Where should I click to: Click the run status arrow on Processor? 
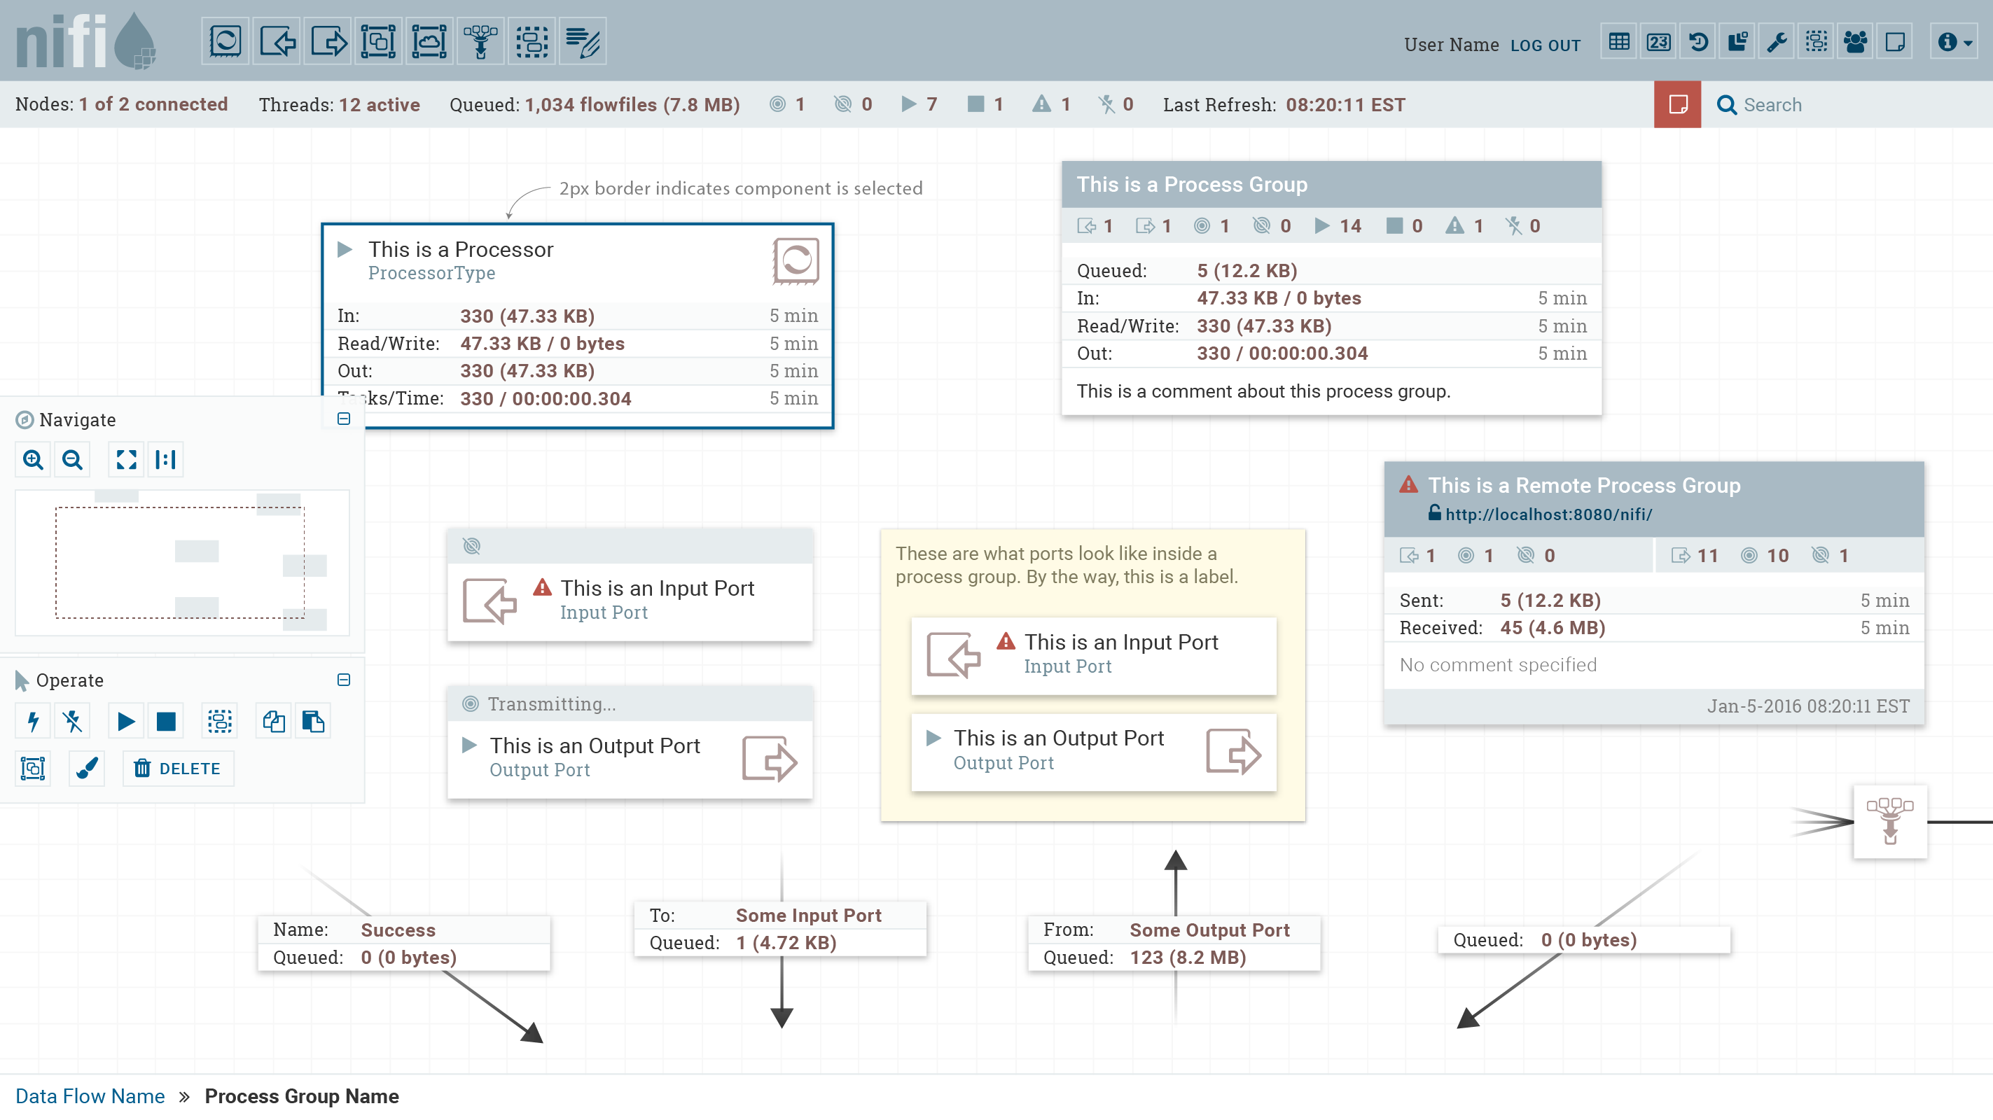coord(345,249)
